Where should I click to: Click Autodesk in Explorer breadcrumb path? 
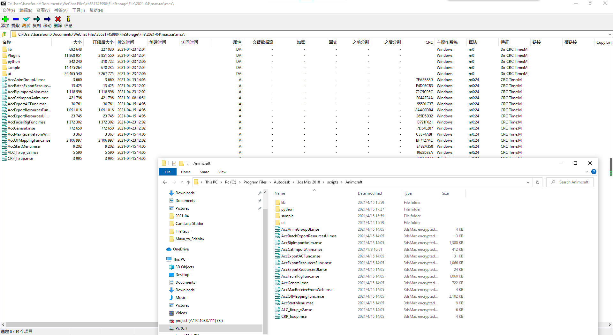282,182
